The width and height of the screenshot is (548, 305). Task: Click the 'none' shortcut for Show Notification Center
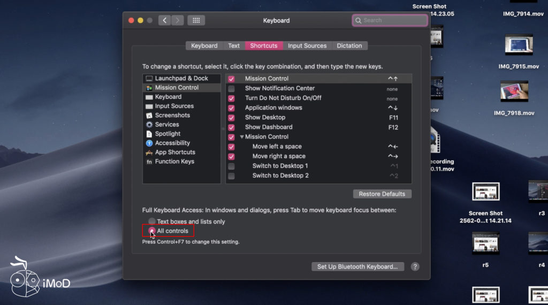click(x=392, y=89)
